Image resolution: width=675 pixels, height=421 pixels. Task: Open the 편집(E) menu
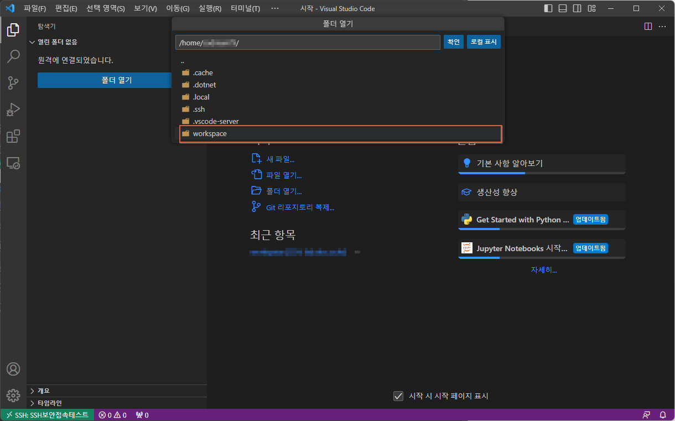(66, 8)
